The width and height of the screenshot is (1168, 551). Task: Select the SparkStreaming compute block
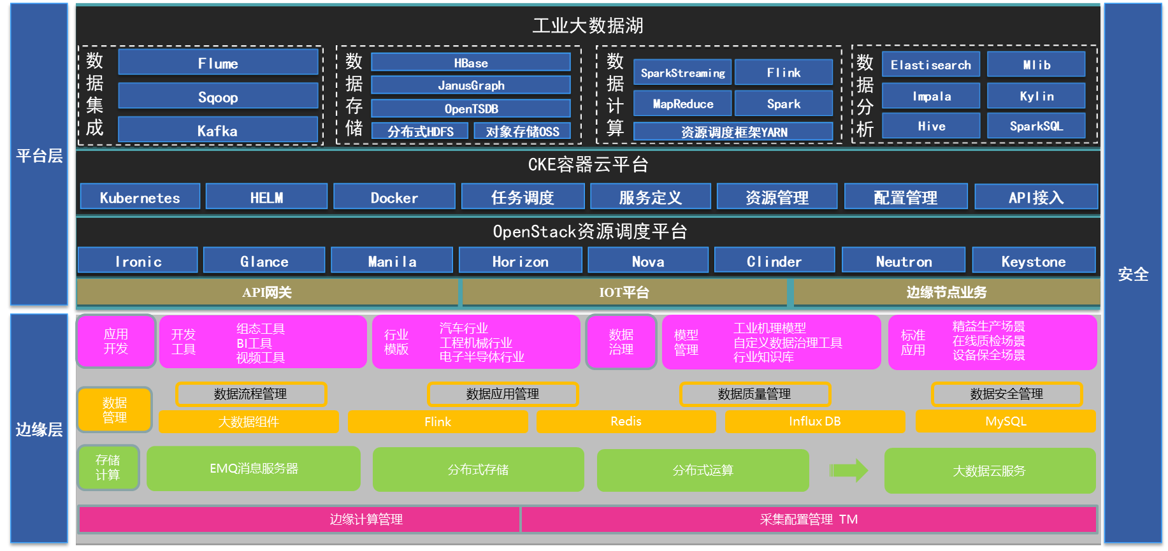682,73
